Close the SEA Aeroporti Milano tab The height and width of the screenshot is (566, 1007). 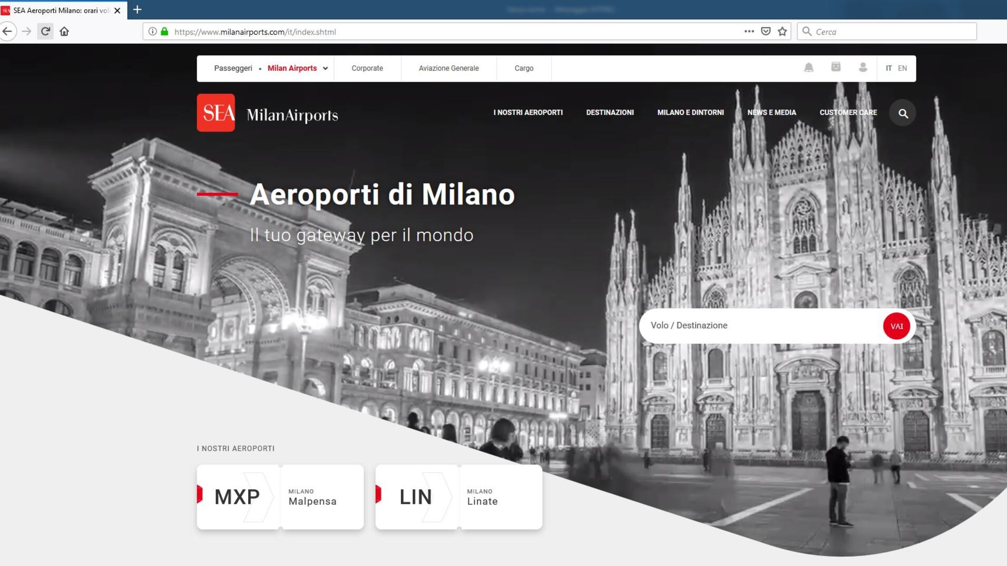point(118,10)
